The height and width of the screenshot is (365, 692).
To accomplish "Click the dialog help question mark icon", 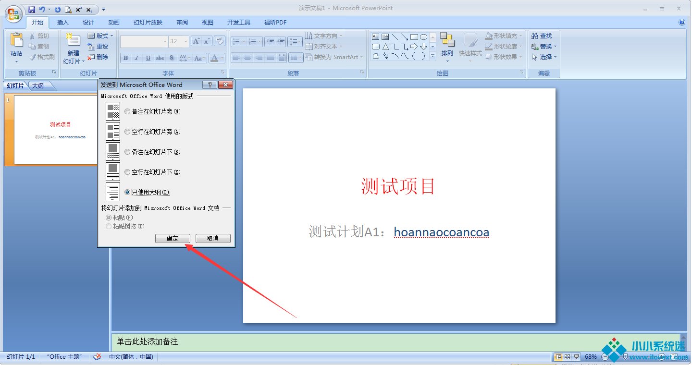I will point(210,85).
